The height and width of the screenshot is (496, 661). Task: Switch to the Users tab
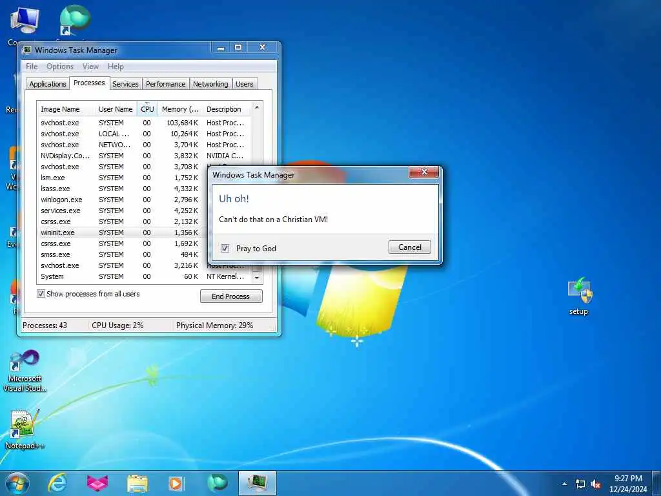[245, 84]
